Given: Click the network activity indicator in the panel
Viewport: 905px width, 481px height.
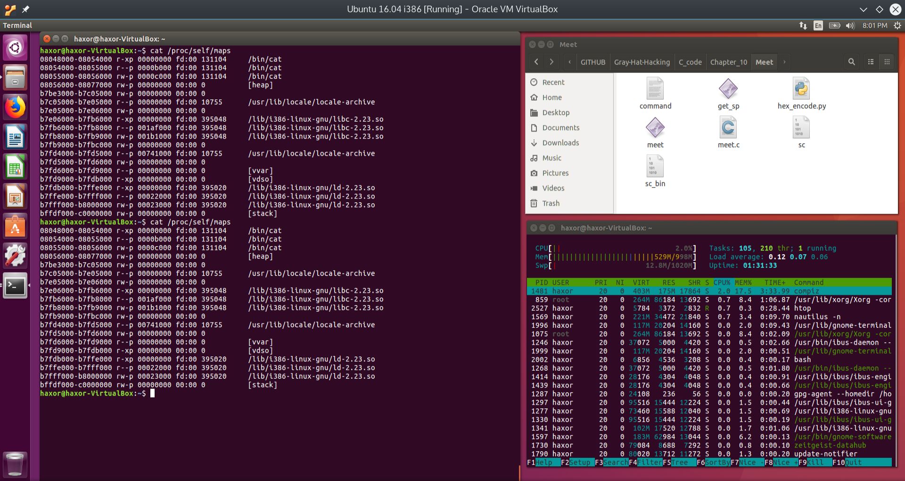Looking at the screenshot, I should coord(802,25).
